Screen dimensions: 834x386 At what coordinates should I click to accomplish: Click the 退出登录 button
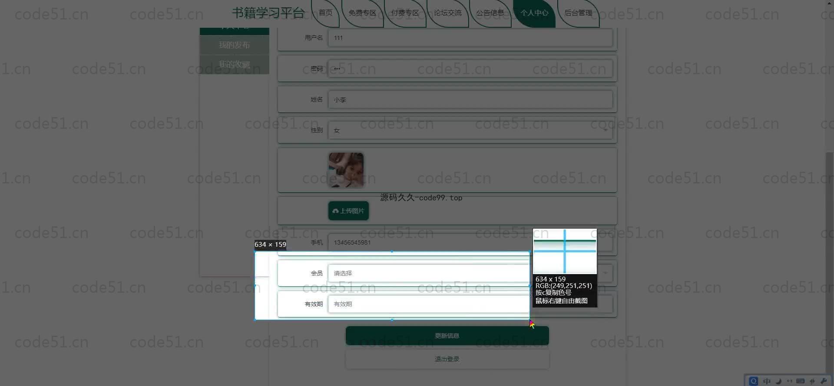[447, 359]
